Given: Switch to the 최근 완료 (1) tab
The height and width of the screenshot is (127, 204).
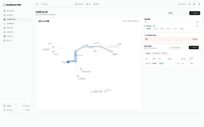Looking at the screenshot, I should (156, 53).
